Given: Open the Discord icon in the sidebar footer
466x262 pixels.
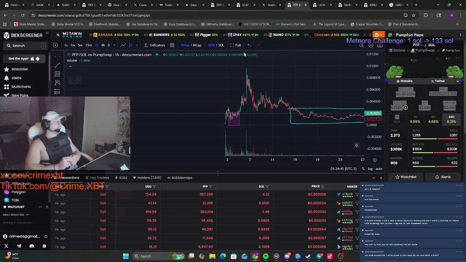Looking at the screenshot, I should (32, 246).
